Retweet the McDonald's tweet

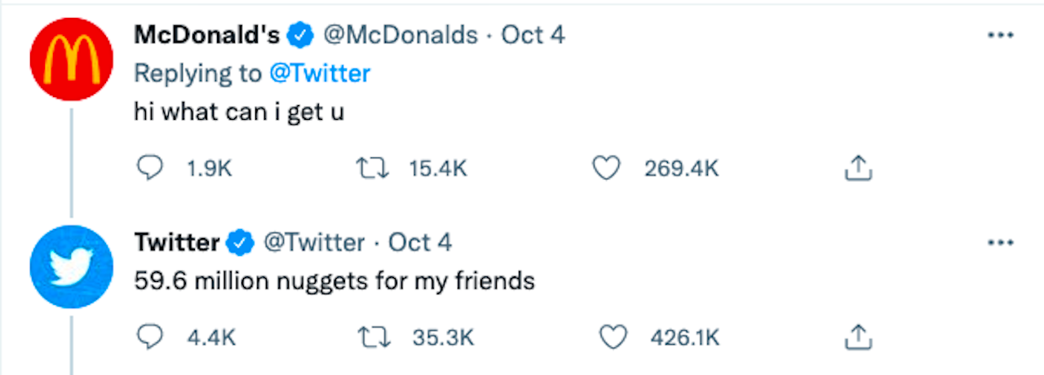tap(372, 168)
